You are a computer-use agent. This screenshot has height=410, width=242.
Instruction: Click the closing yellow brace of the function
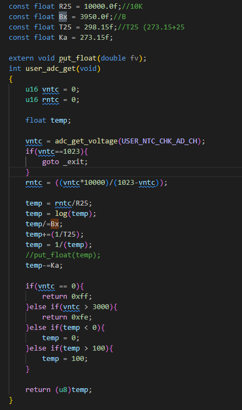[11, 400]
